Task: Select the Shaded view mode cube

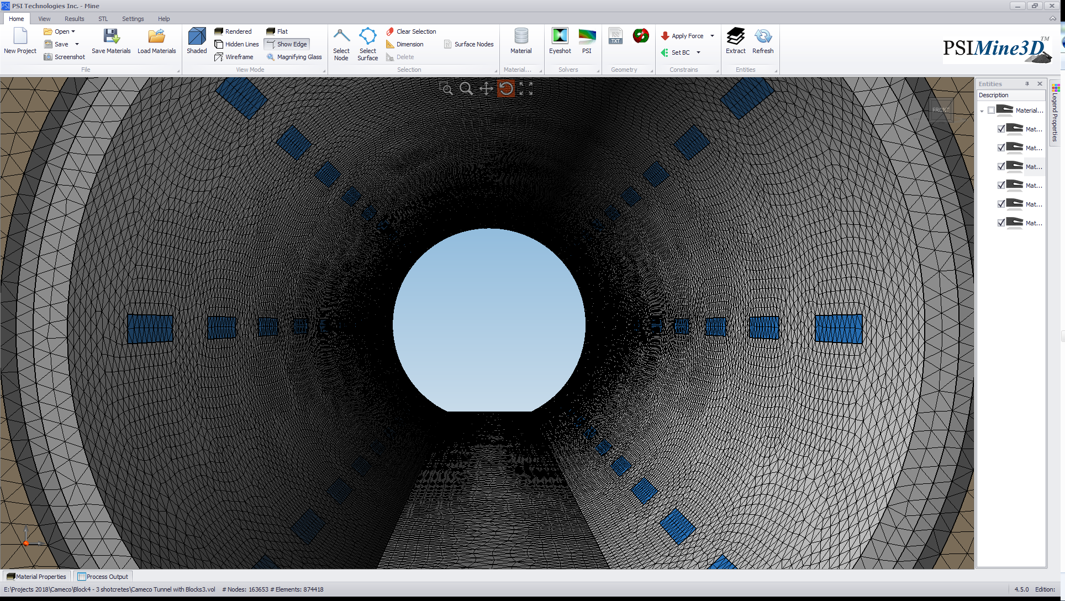Action: click(197, 36)
